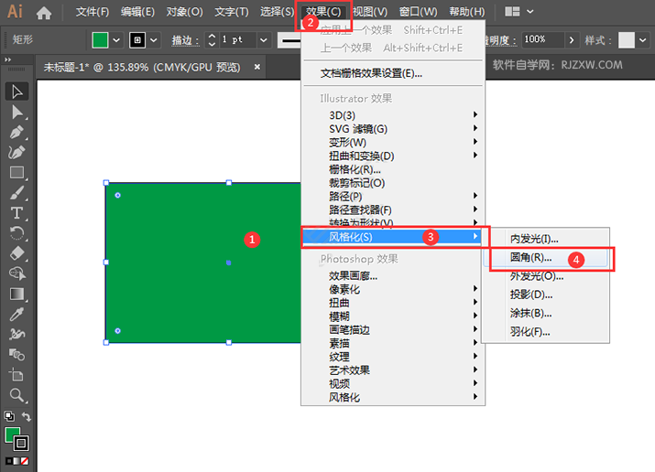Open fill color dropdown in control bar
Screen dimensions: 655x472
pyautogui.click(x=116, y=40)
